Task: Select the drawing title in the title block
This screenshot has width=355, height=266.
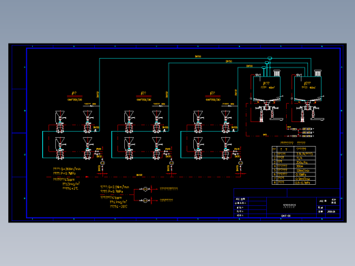Action: pyautogui.click(x=289, y=205)
